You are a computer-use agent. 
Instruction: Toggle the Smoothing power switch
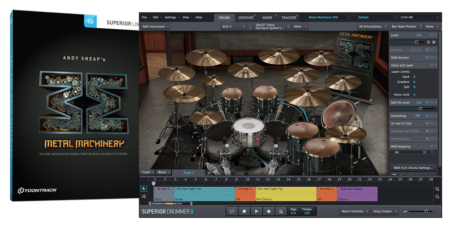[x=427, y=115]
